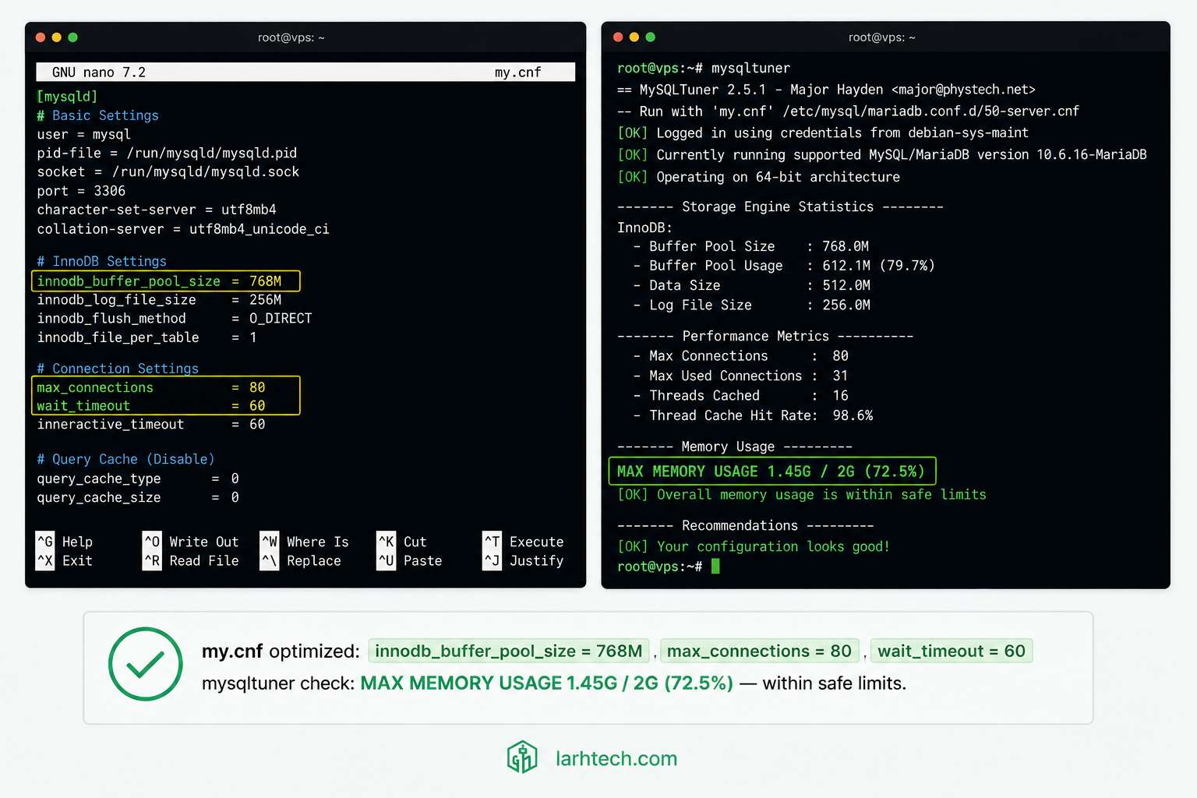Click the pid-file path line

(167, 154)
